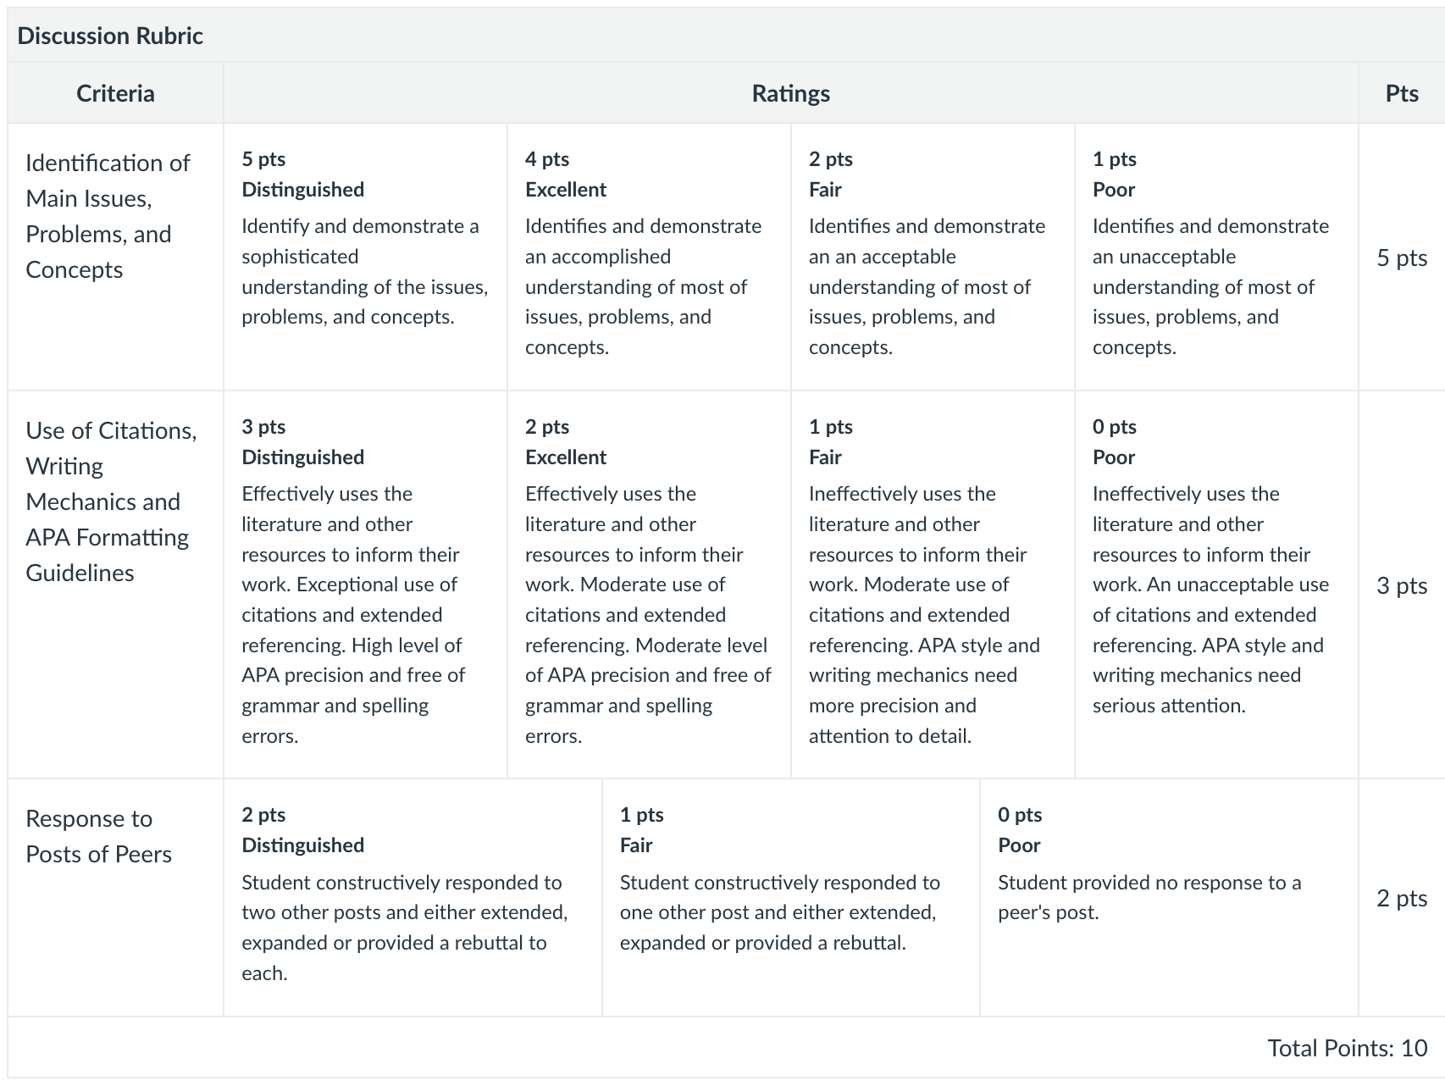Select the 0 pts Poor rating for Citations
Viewport: 1445px width, 1086px height.
coord(1216,585)
